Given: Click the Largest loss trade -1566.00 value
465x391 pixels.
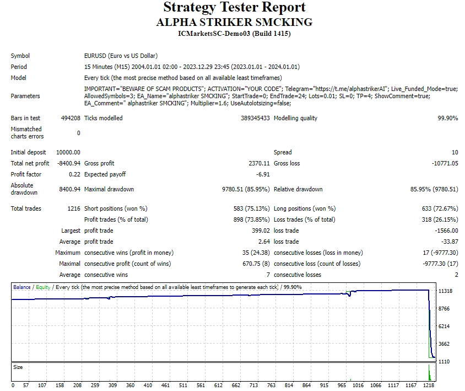Looking at the screenshot, I should [x=446, y=231].
